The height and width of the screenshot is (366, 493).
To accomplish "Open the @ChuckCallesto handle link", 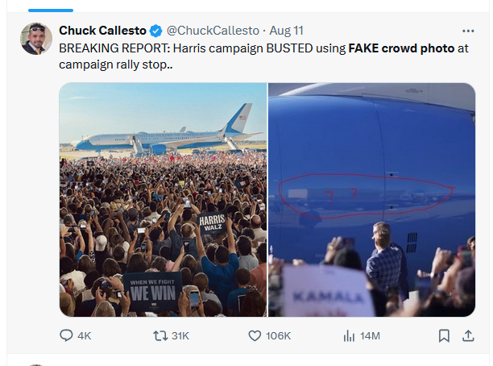I will pyautogui.click(x=213, y=31).
